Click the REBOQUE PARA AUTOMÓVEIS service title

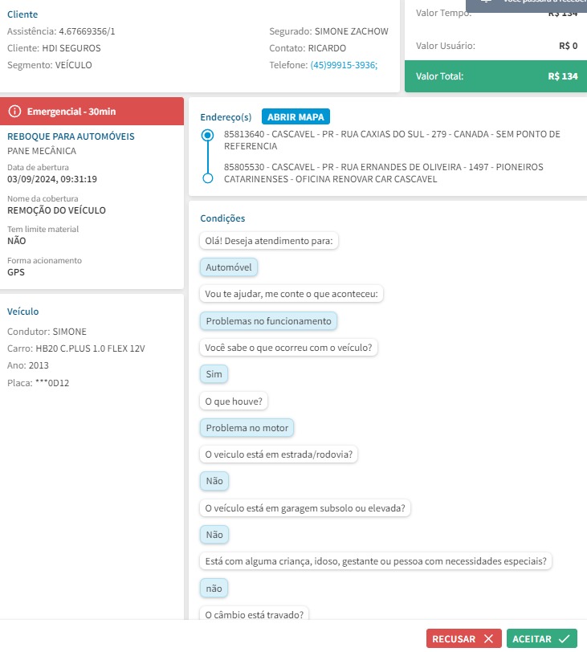[x=71, y=137]
